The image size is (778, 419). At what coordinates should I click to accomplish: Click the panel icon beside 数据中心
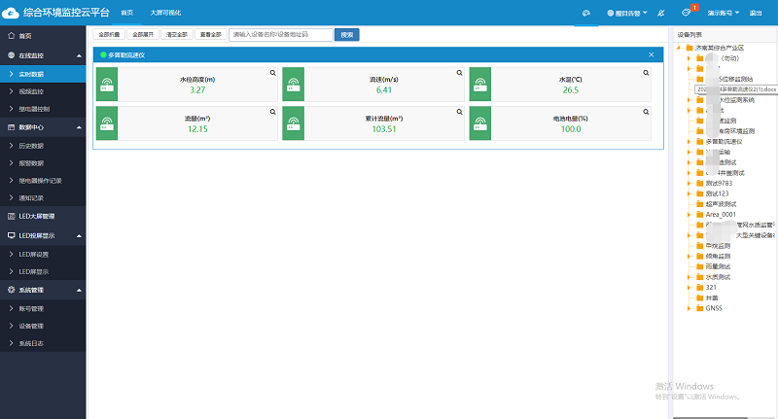point(11,127)
